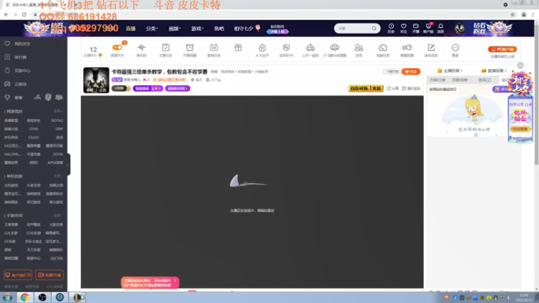Expand 全部 beside 单机热游 heading

[58, 176]
